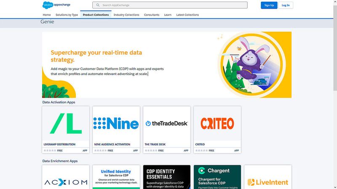Open the LiveRamp Distribution logo tile
337x189 pixels.
[x=66, y=123]
